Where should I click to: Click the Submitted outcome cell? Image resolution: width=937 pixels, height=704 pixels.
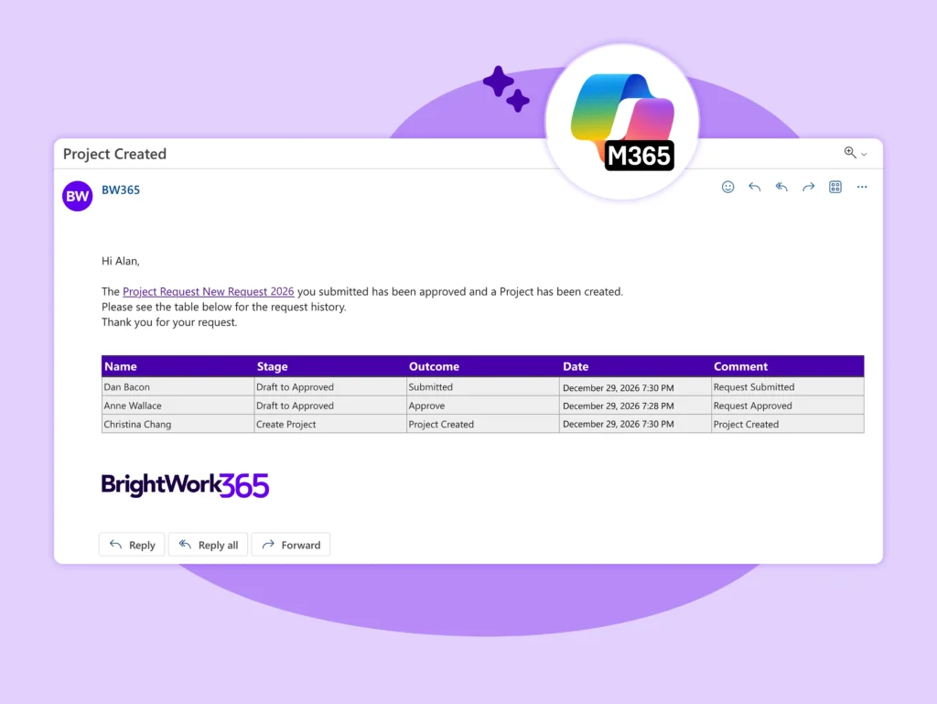click(483, 386)
